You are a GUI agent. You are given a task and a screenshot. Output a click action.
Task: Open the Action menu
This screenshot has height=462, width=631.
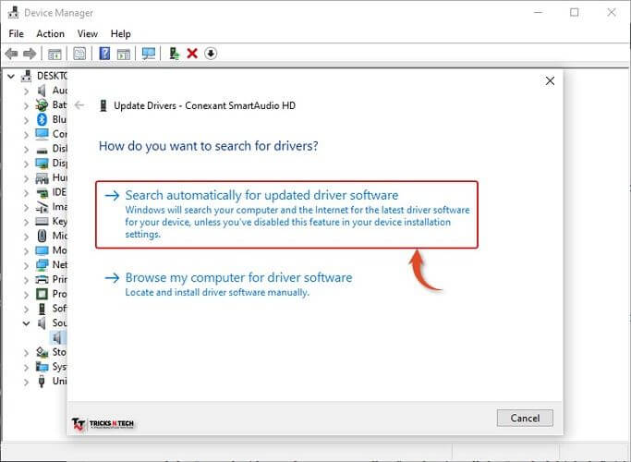click(50, 34)
